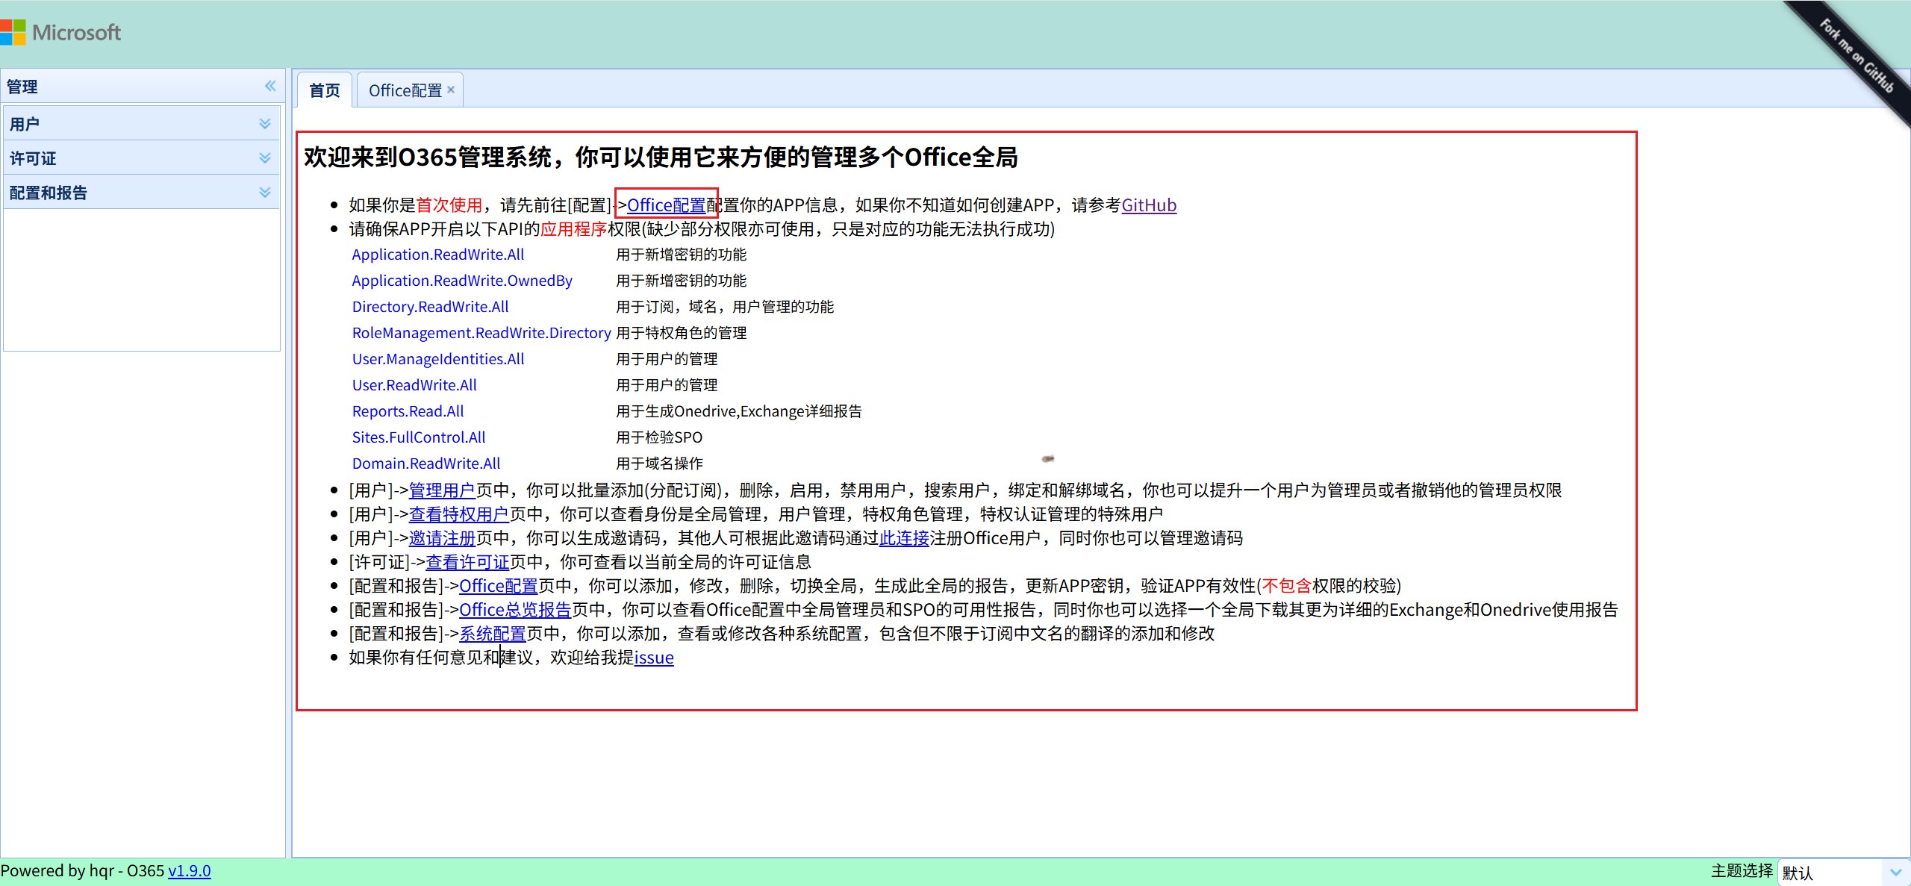Image resolution: width=1911 pixels, height=886 pixels.
Task: Open the issue feedback link
Action: pos(654,658)
